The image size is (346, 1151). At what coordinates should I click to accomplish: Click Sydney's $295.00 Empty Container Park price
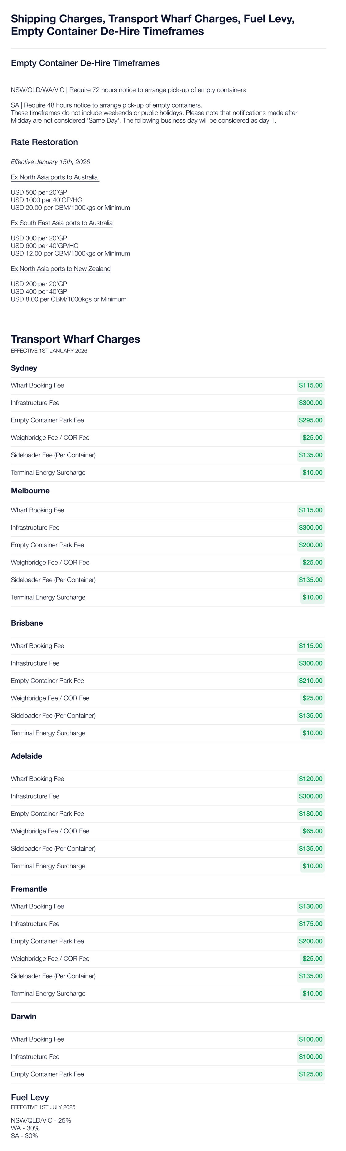pyautogui.click(x=310, y=420)
